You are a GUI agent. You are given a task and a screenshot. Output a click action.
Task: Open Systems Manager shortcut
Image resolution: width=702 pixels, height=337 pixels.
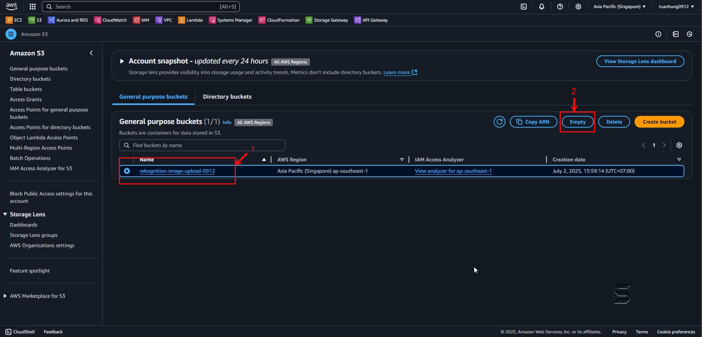(231, 20)
